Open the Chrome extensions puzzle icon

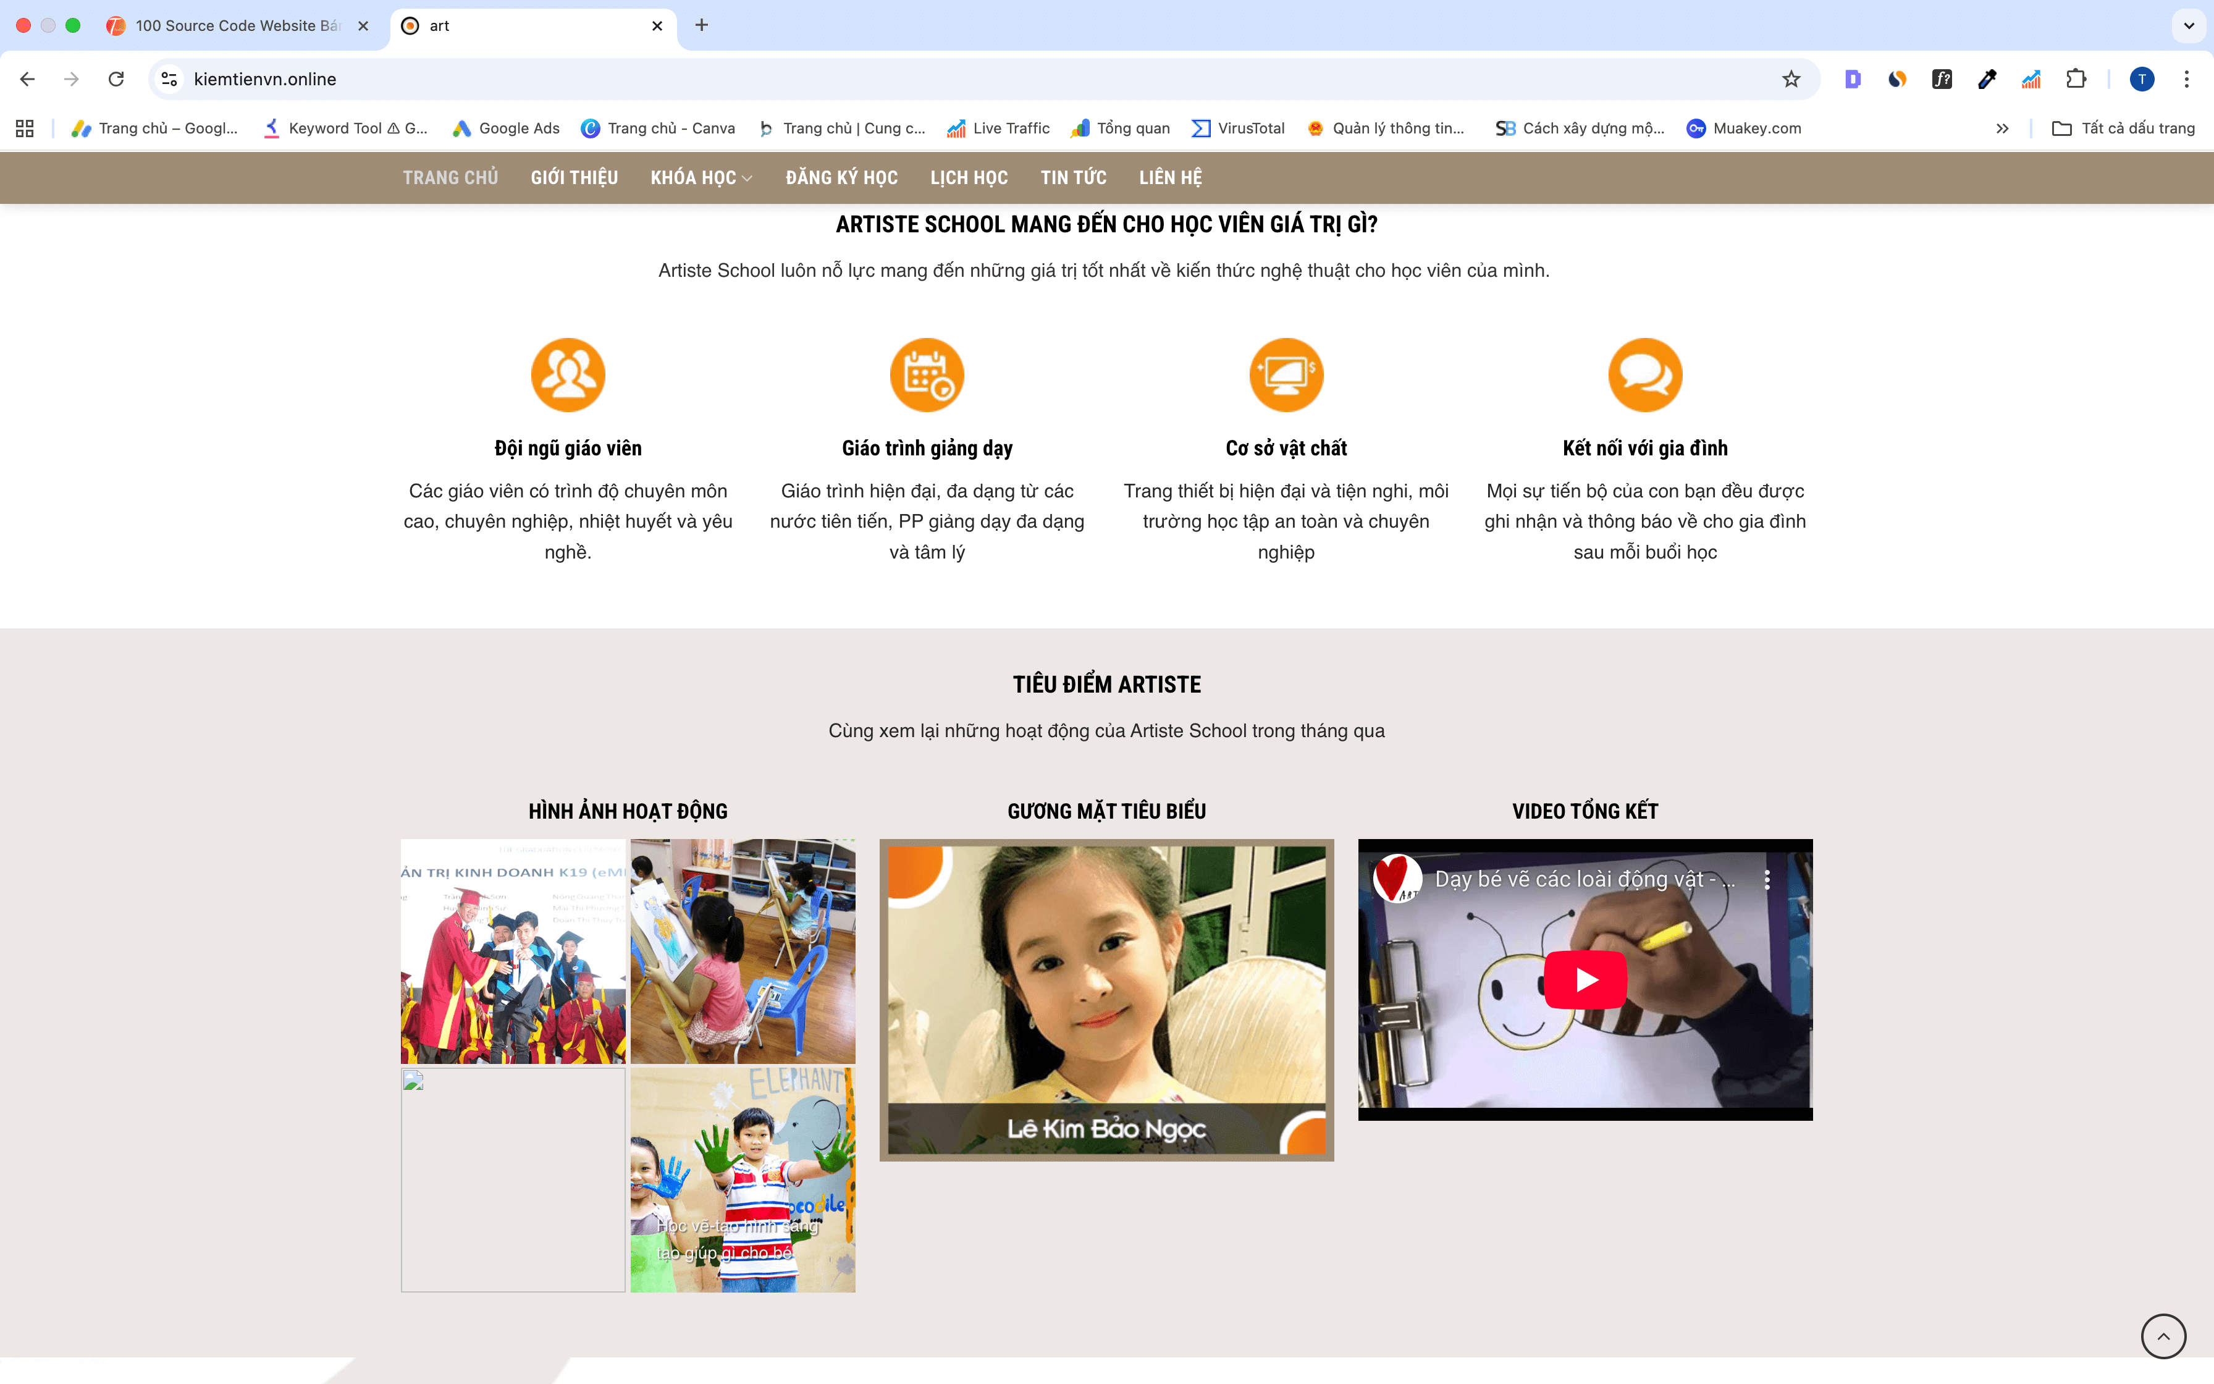[x=2076, y=80]
